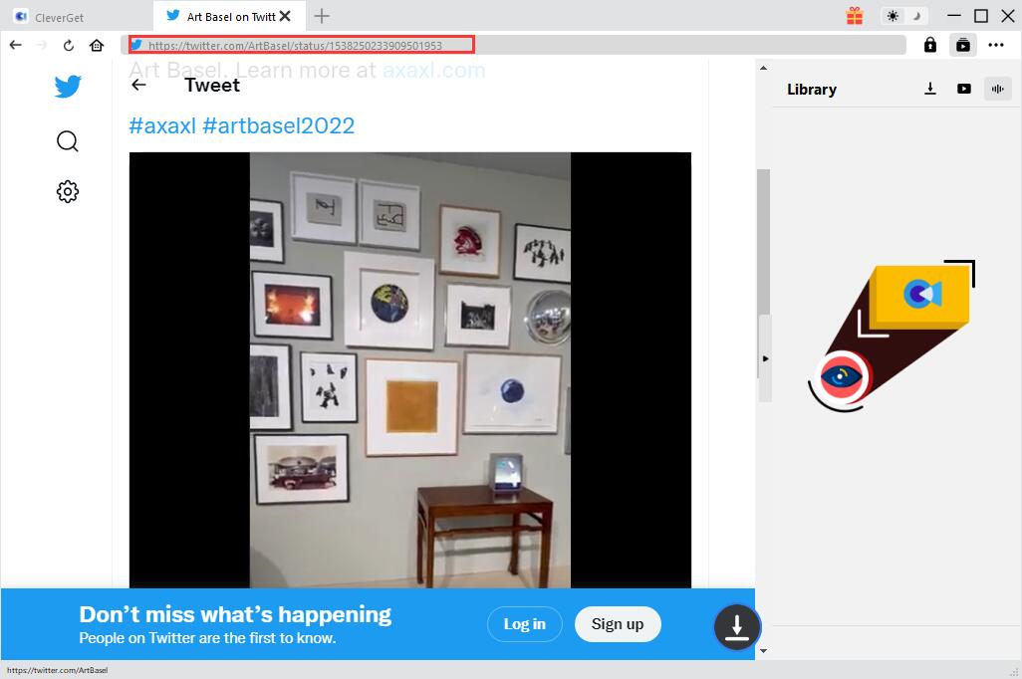
Task: Go to the home page icon
Action: click(x=97, y=45)
